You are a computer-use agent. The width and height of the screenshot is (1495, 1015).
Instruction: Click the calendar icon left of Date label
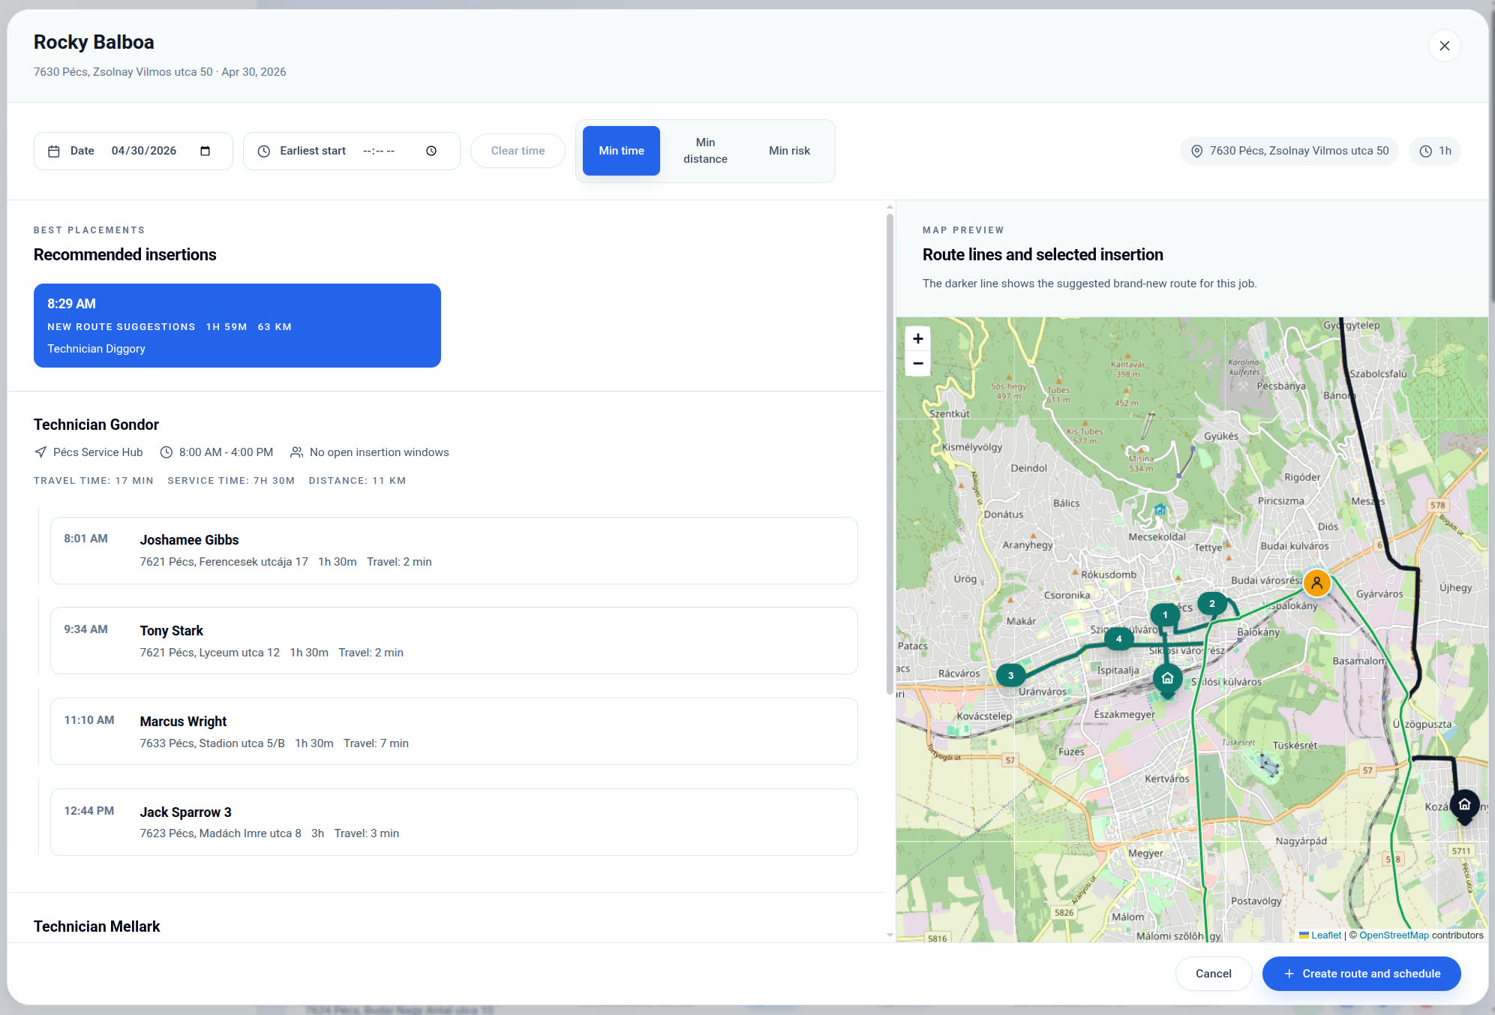(54, 151)
